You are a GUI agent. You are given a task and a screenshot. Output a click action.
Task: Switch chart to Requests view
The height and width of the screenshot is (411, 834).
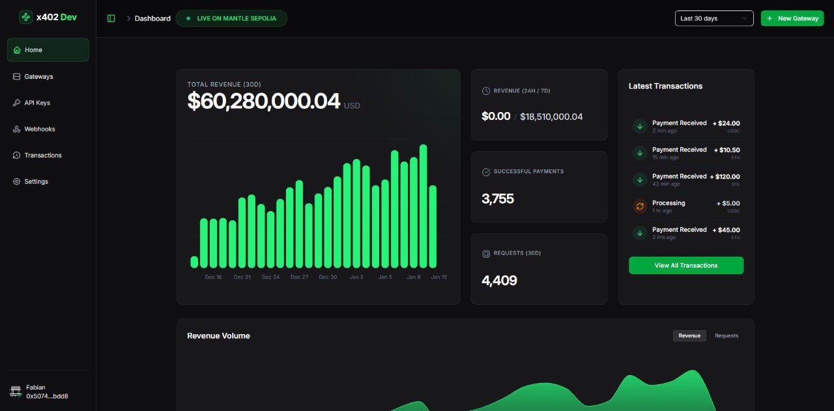[x=726, y=336]
